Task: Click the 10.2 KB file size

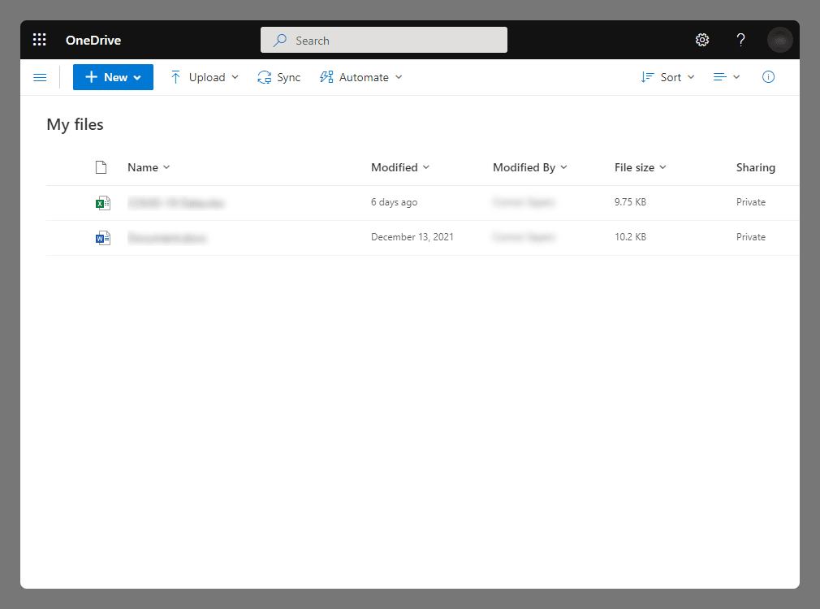Action: click(630, 237)
